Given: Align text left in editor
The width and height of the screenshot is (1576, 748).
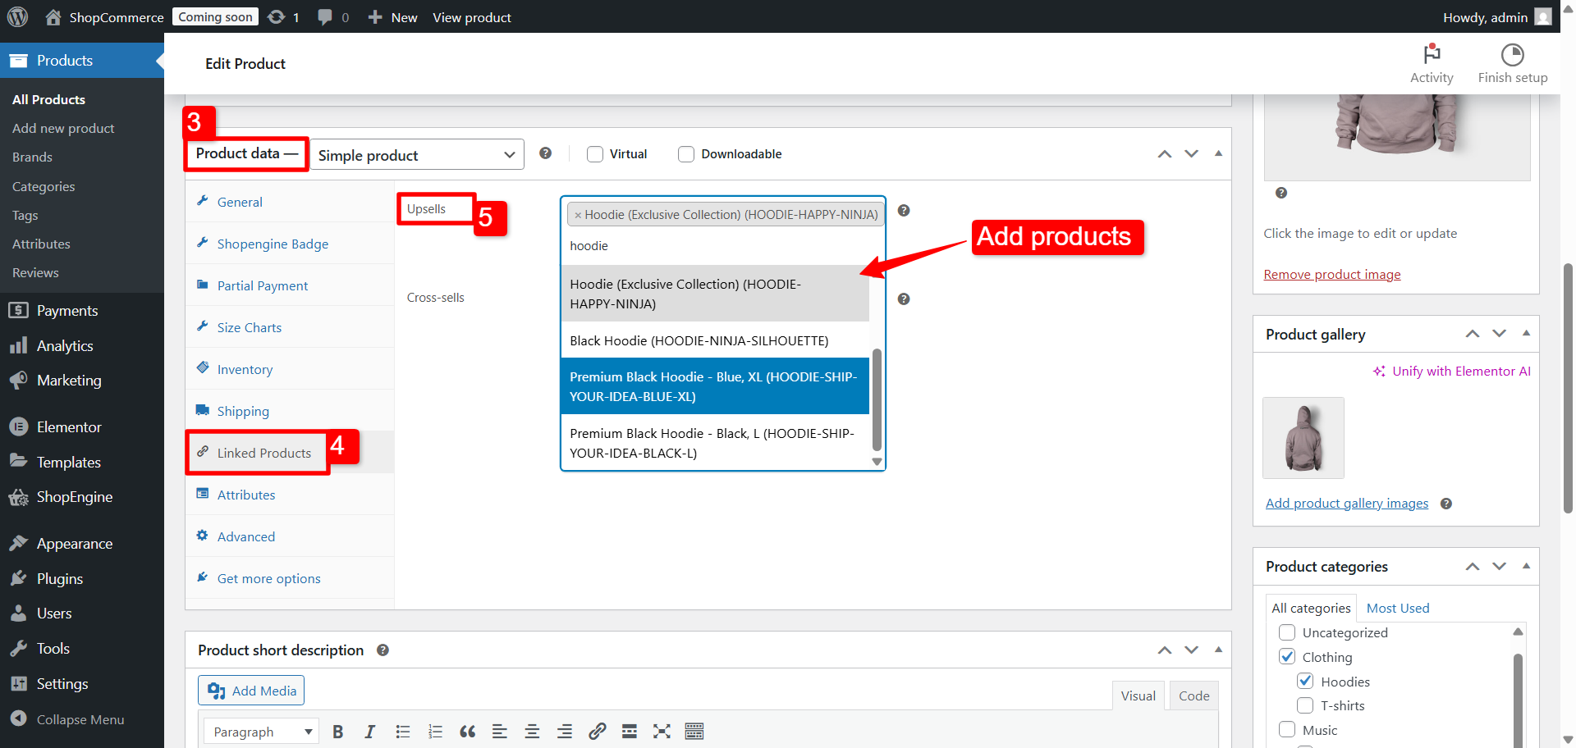Looking at the screenshot, I should coord(500,732).
